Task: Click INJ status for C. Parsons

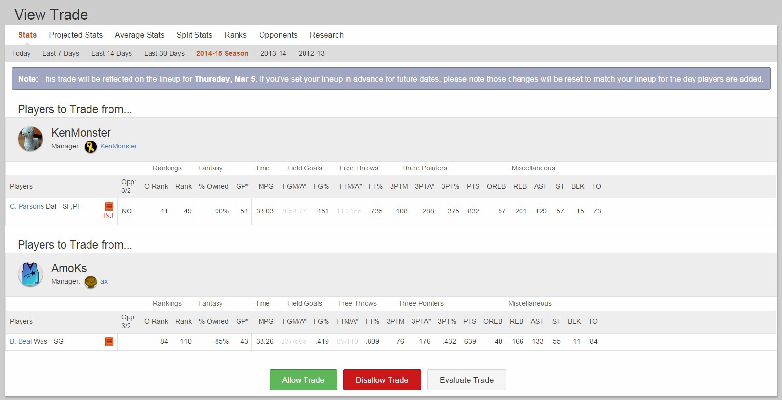Action: (x=108, y=216)
